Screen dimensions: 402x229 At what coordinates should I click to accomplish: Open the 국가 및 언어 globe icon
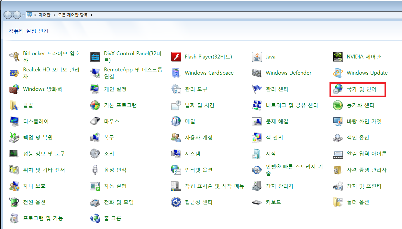338,89
